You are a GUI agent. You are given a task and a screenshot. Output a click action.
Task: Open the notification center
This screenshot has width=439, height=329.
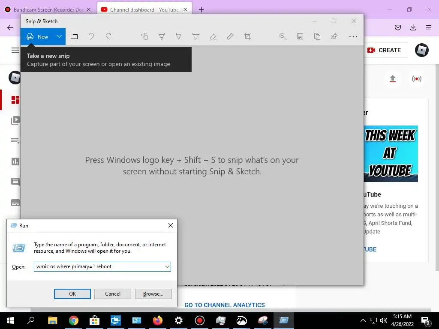(x=426, y=320)
